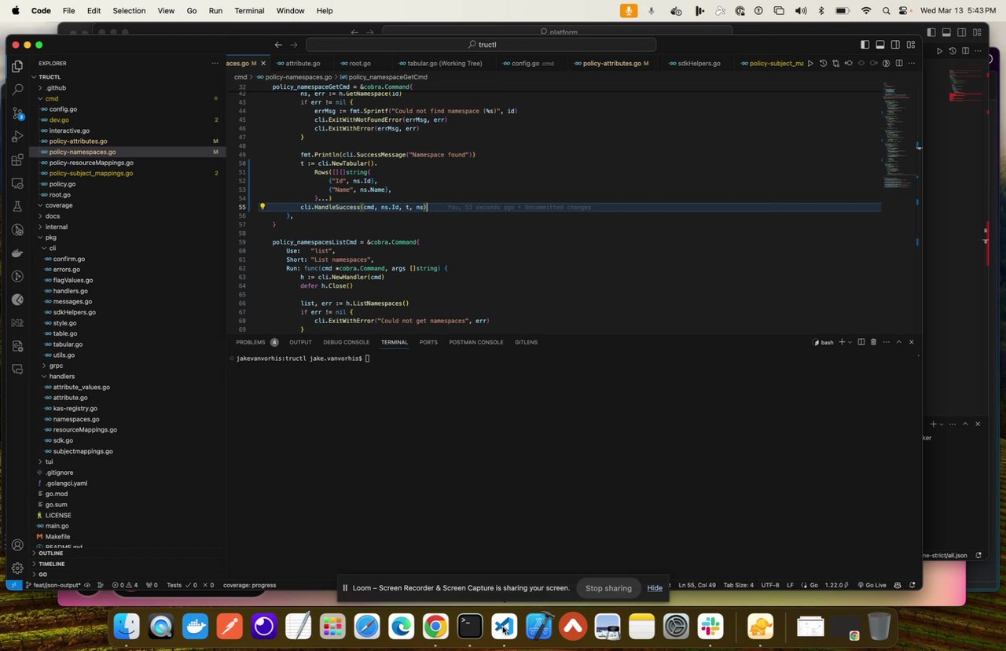Go back using the left navigation arrow

pos(278,45)
